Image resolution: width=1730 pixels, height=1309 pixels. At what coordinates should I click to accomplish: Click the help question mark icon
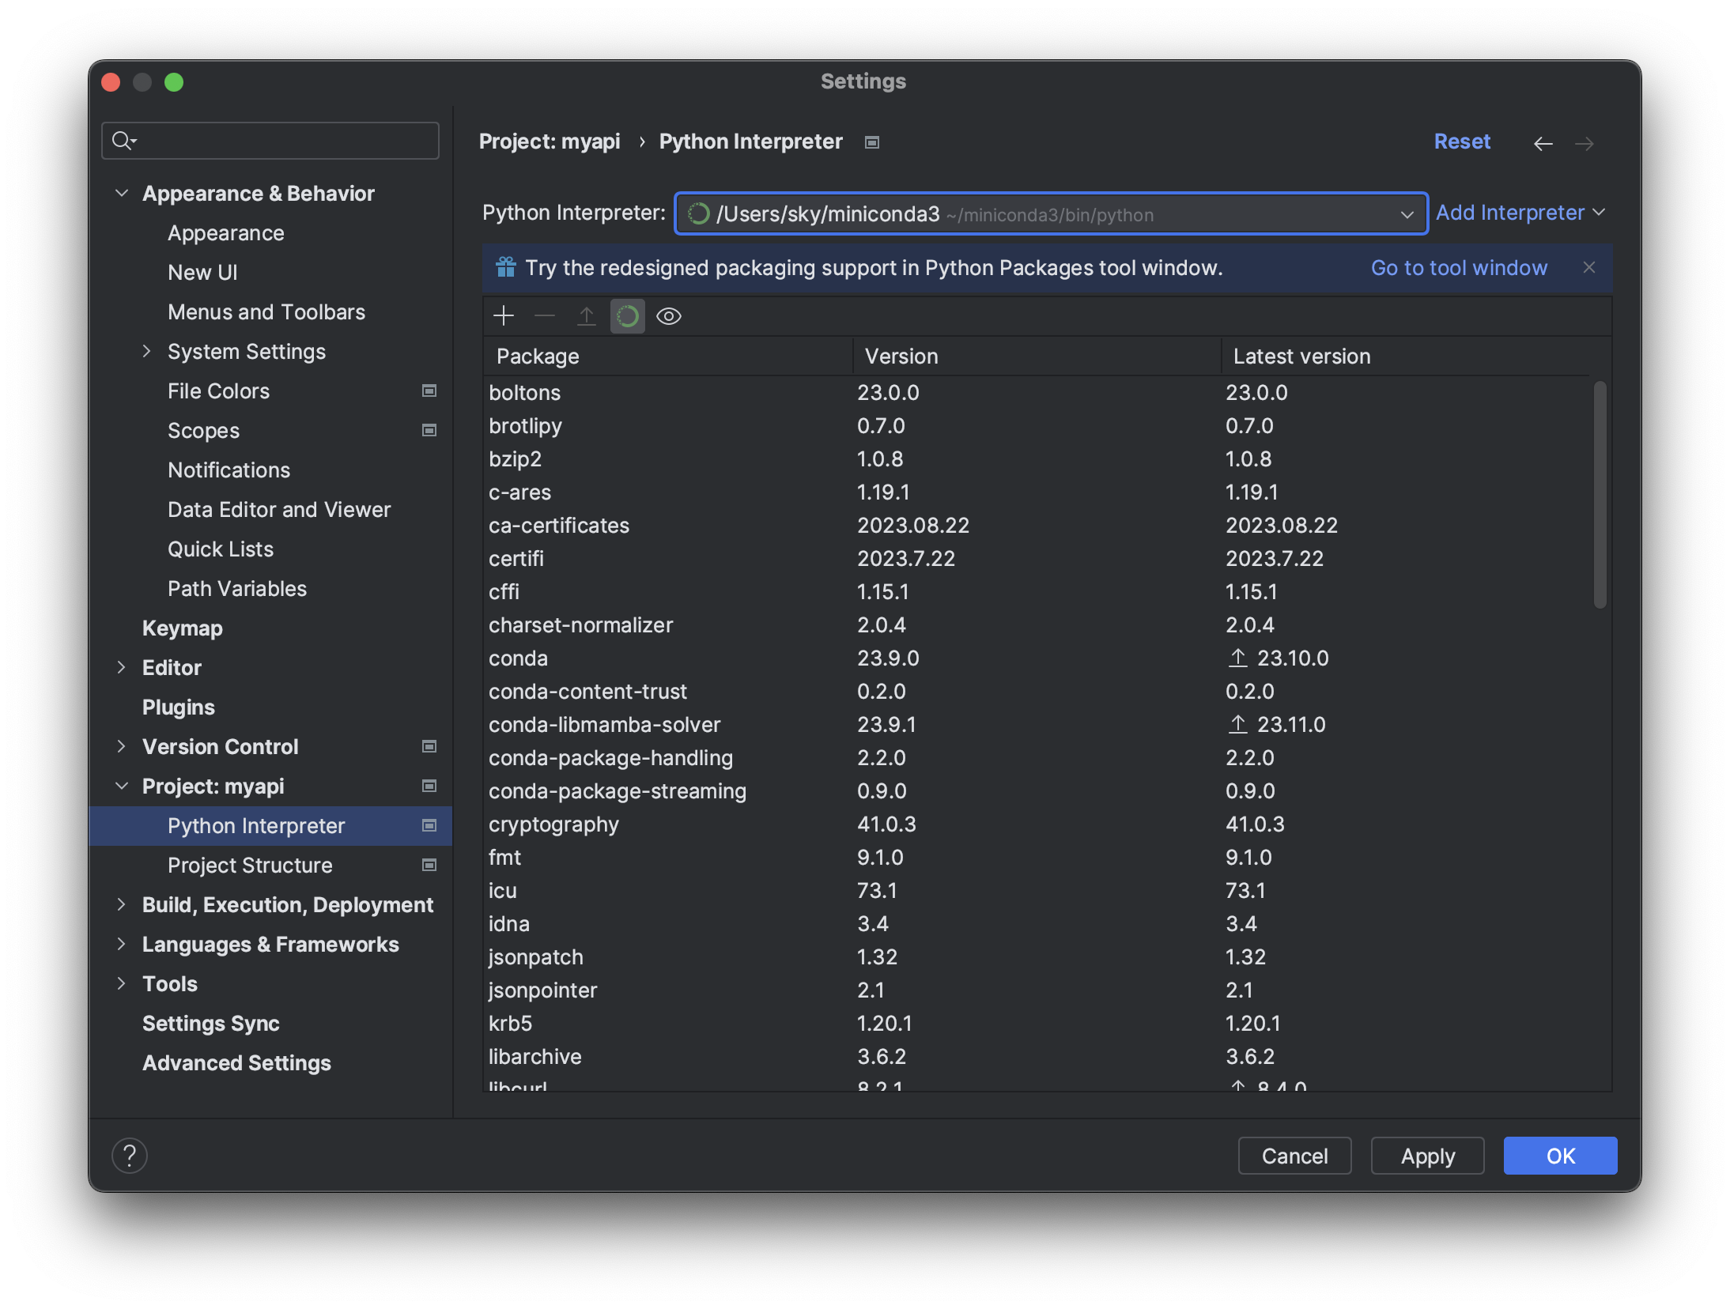coord(130,1156)
